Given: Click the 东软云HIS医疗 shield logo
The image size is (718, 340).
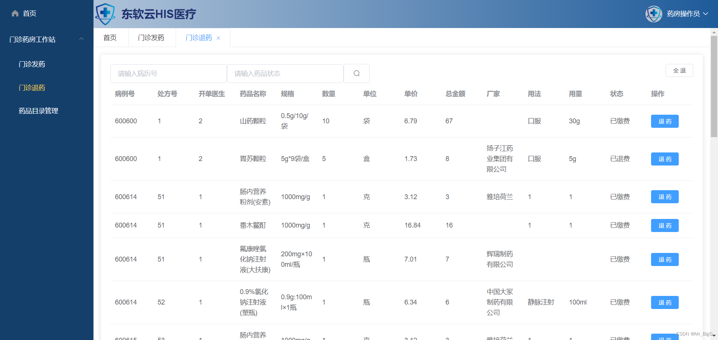Looking at the screenshot, I should coord(105,14).
